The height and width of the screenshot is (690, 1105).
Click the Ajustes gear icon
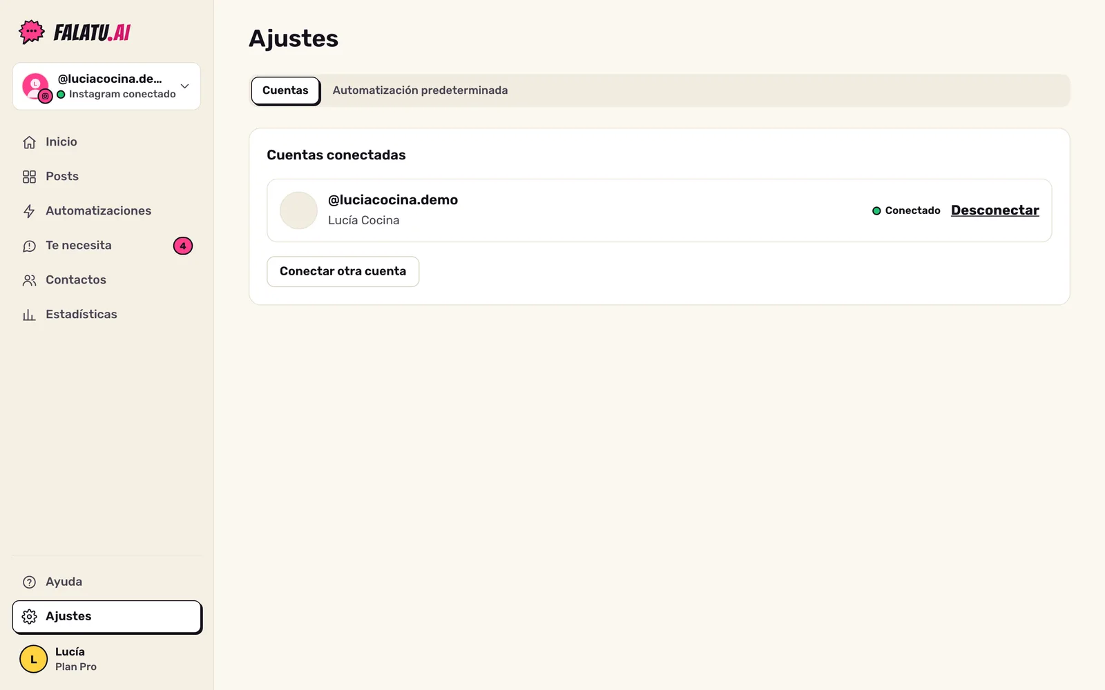pos(29,616)
